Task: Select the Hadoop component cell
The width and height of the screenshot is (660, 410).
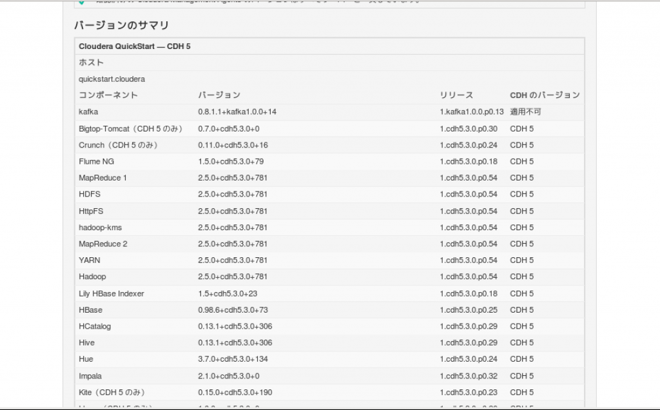Action: click(x=93, y=277)
